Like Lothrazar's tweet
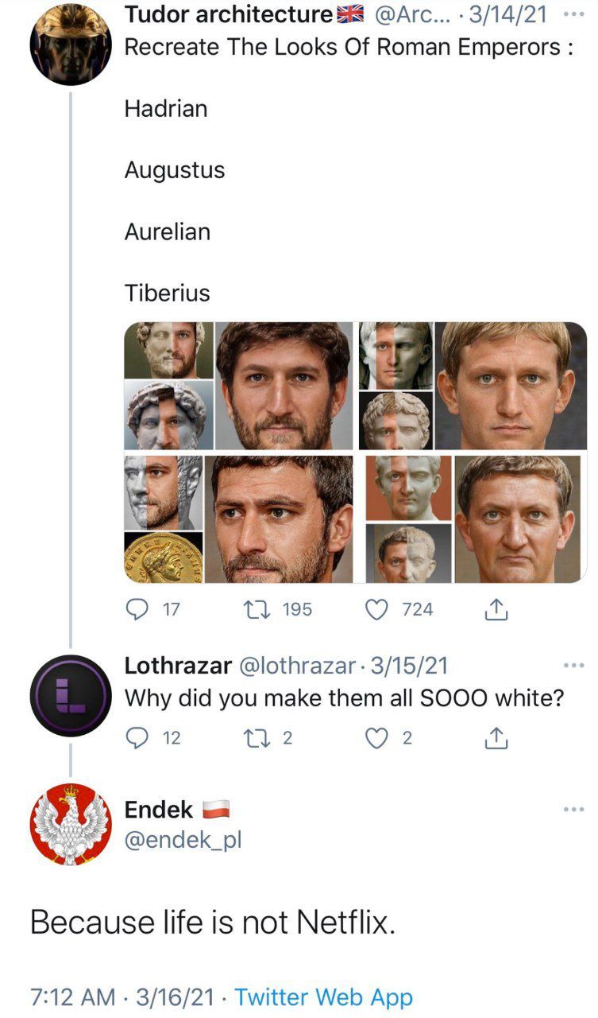This screenshot has width=598, height=1018. (x=375, y=738)
